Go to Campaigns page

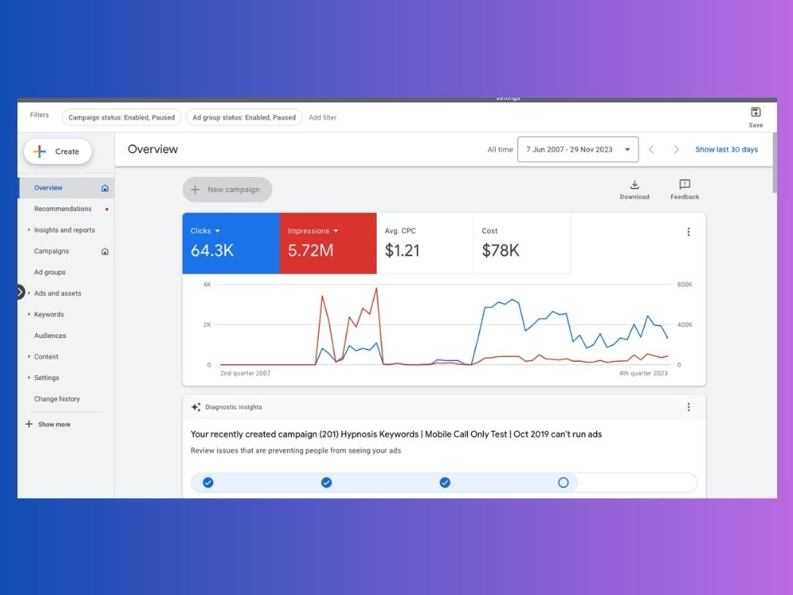[x=52, y=251]
